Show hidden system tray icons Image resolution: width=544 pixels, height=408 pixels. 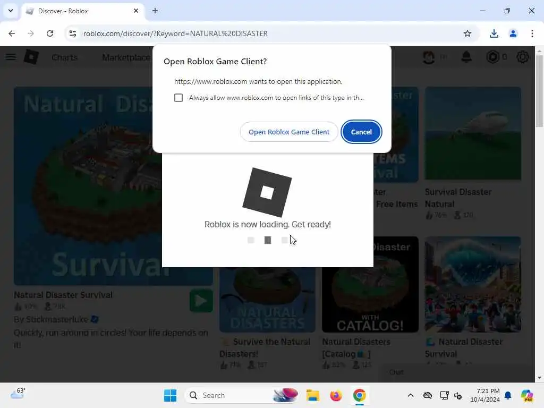tap(411, 395)
